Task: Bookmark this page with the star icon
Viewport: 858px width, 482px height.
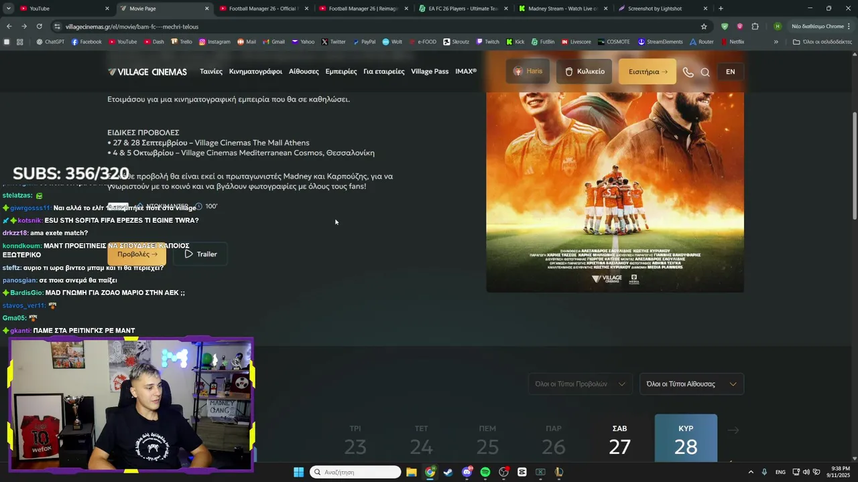Action: [x=704, y=26]
